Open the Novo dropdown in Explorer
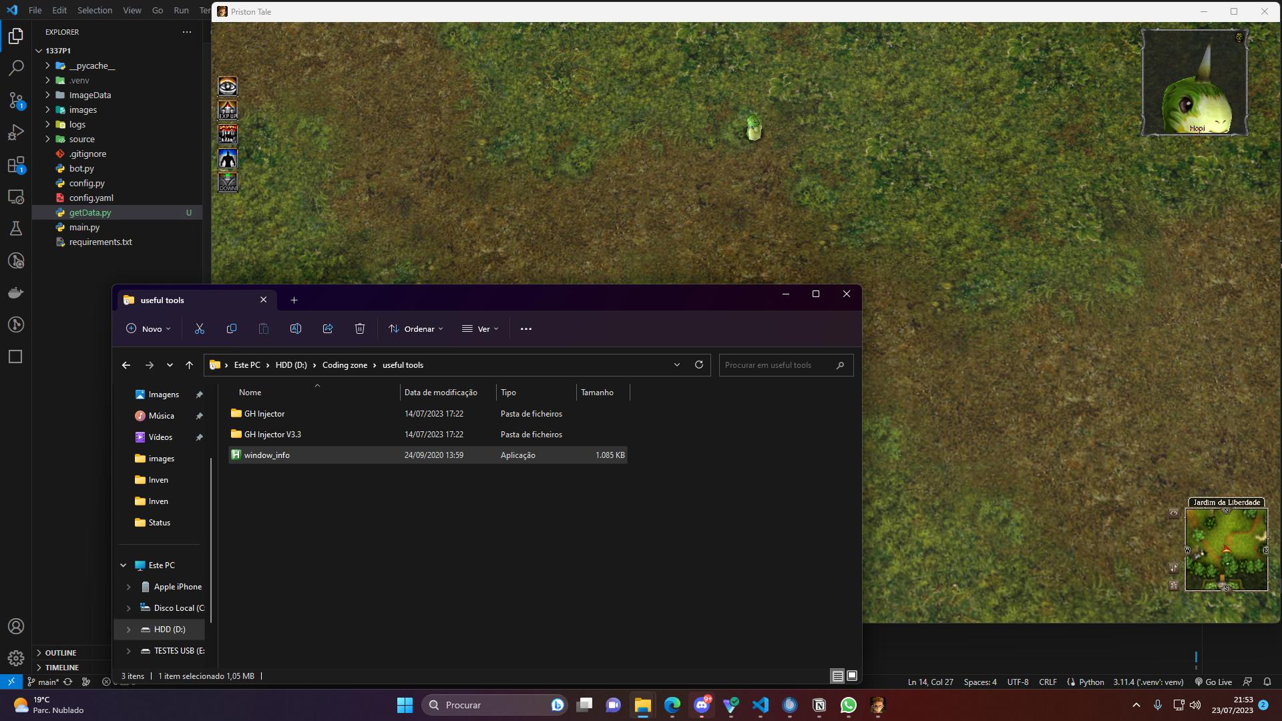Viewport: 1282px width, 721px height. click(148, 328)
